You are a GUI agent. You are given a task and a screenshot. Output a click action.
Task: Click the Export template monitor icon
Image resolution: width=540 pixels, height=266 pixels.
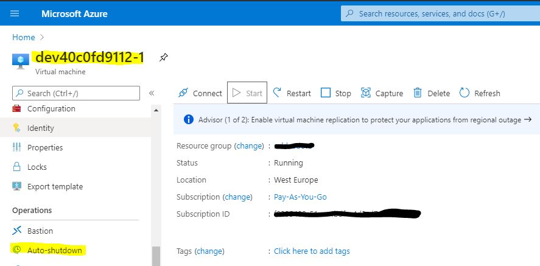pyautogui.click(x=16, y=186)
